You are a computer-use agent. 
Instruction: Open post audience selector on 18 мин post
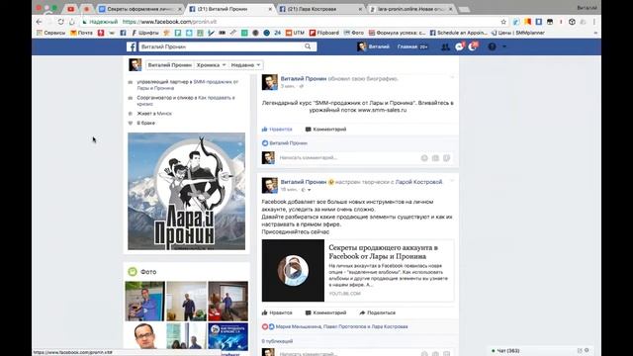click(307, 189)
